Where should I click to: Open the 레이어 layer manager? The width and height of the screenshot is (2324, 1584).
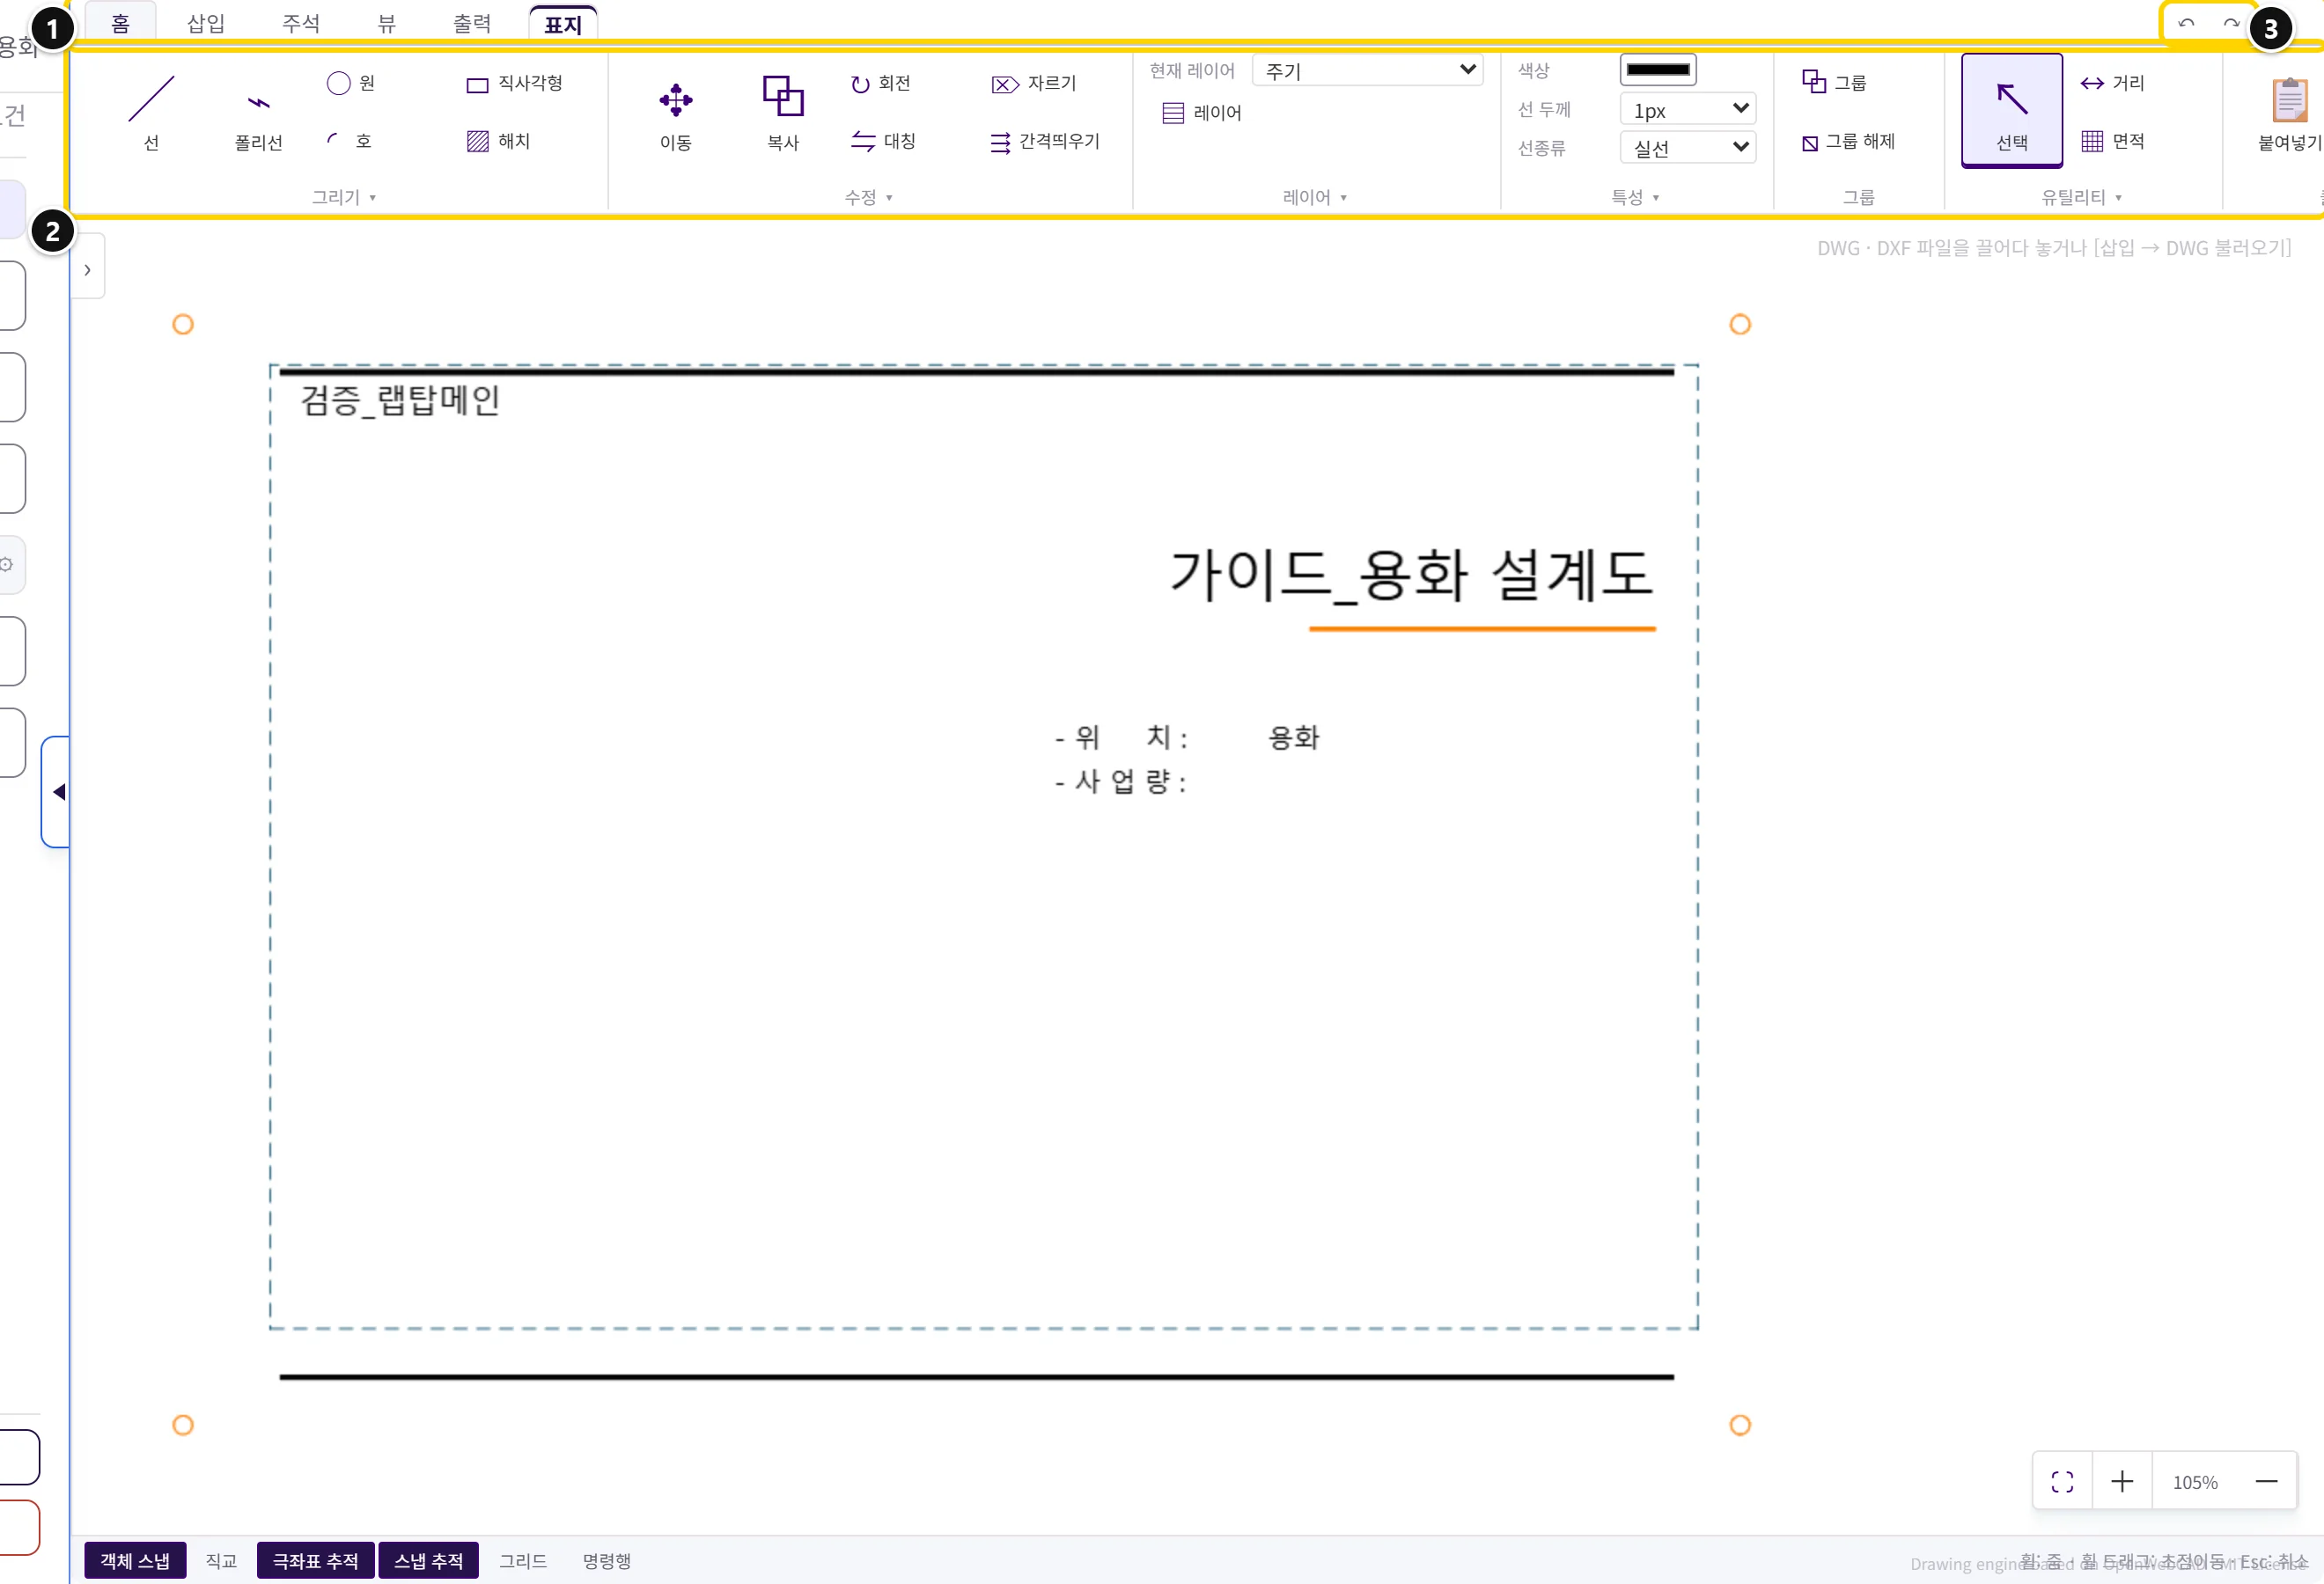tap(1201, 113)
